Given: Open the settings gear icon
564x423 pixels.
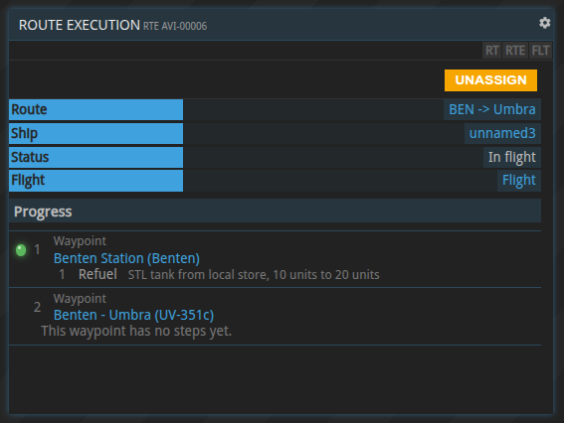Looking at the screenshot, I should click(544, 23).
